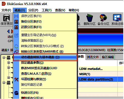Select the MSR(1) partition row

click(x=101, y=74)
